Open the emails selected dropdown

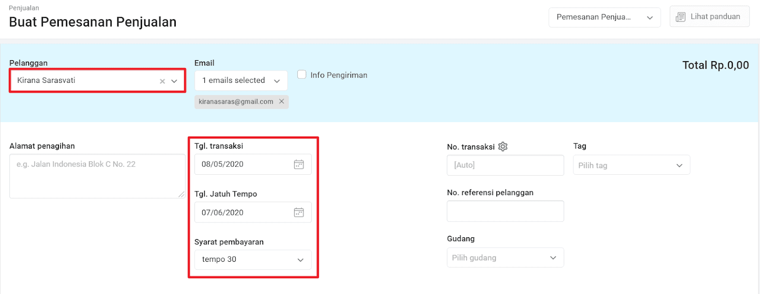(241, 80)
